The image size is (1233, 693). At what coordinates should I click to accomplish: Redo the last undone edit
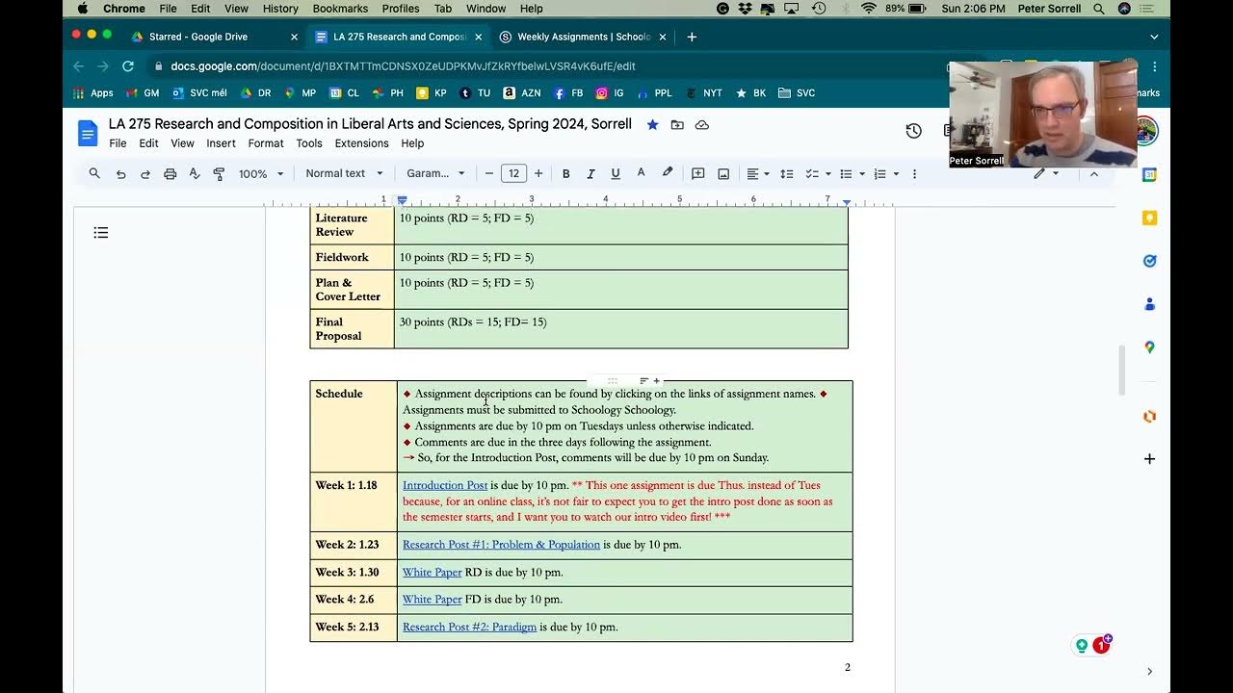click(x=145, y=174)
